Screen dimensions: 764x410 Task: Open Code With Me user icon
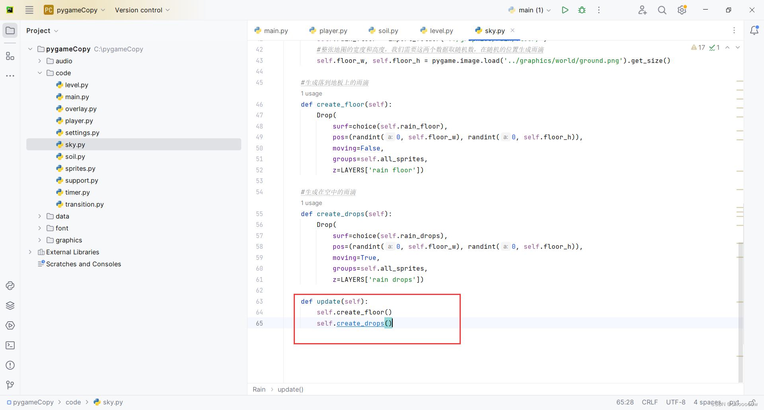coord(642,10)
